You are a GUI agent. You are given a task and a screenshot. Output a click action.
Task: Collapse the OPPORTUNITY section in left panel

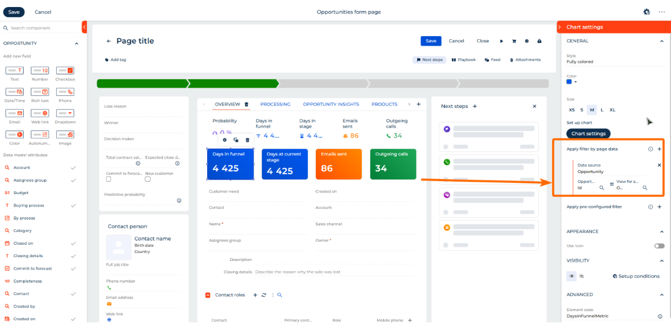[x=76, y=43]
